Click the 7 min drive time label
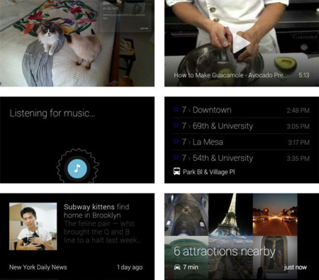This screenshot has height=280, width=319. click(191, 267)
